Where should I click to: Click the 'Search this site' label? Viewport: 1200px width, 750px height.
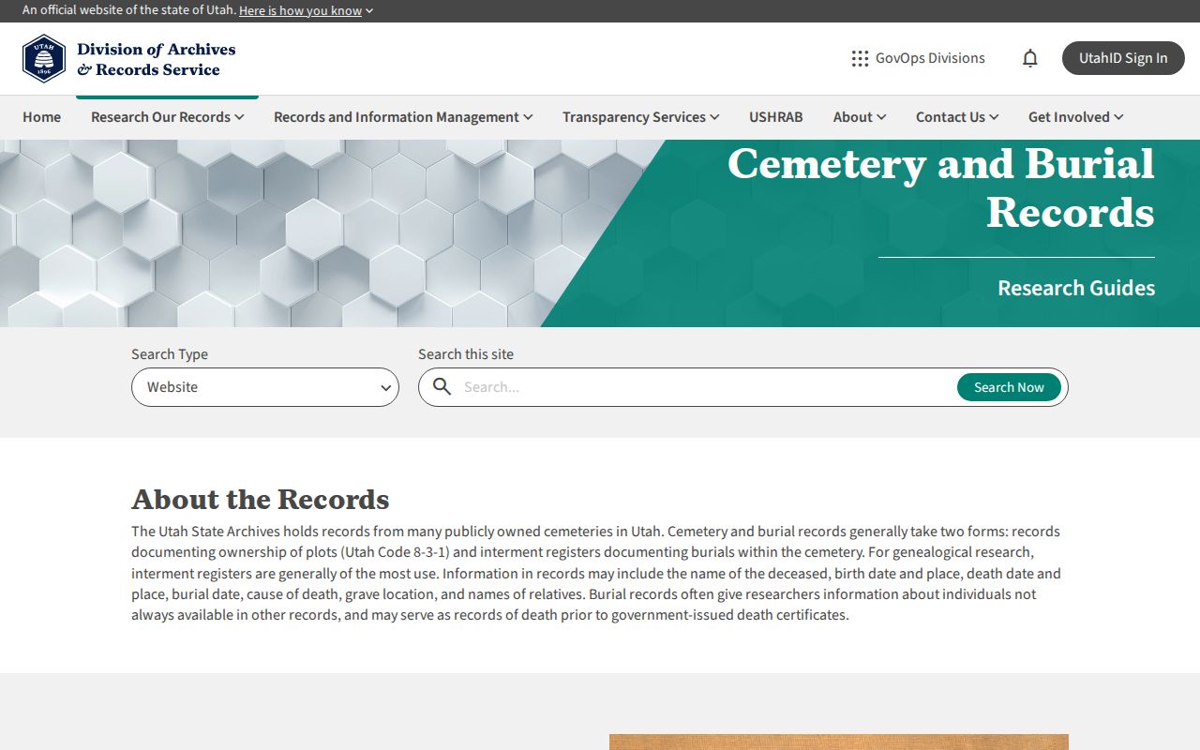pyautogui.click(x=466, y=354)
